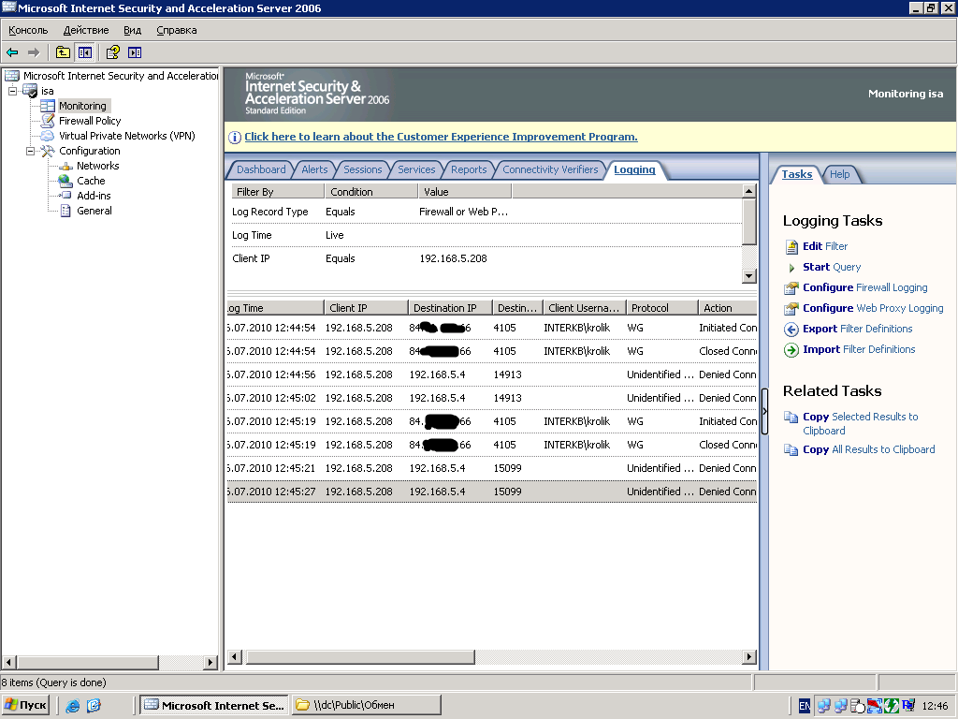The height and width of the screenshot is (719, 958).
Task: Toggle the action pane toolbar icon
Action: point(135,52)
